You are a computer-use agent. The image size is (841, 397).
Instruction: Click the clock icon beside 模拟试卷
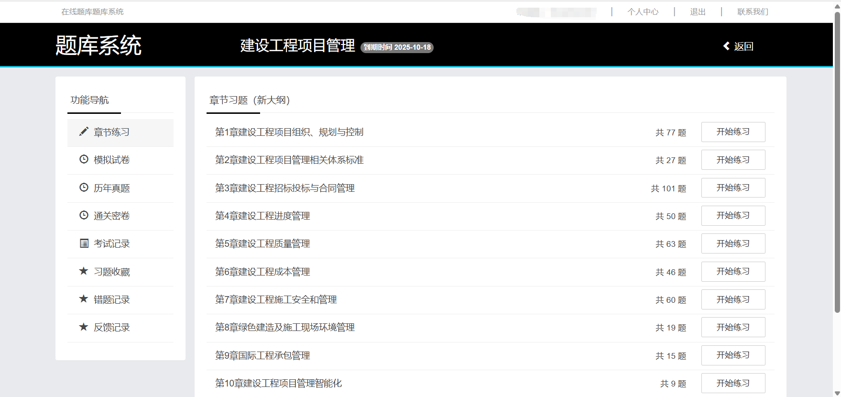tap(84, 159)
